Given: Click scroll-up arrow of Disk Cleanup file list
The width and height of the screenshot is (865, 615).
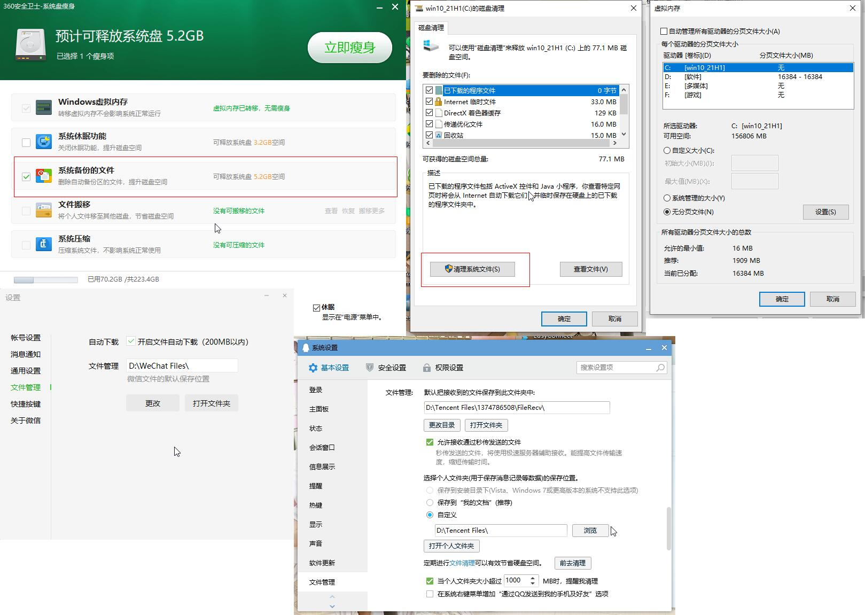Looking at the screenshot, I should pos(624,89).
